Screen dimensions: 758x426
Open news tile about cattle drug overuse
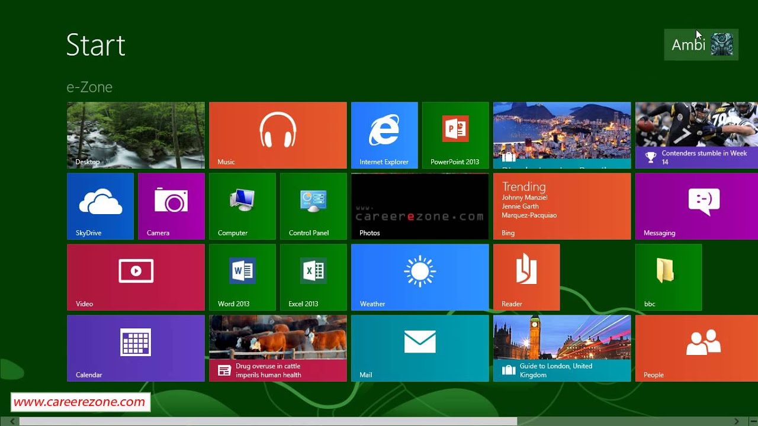pos(278,348)
